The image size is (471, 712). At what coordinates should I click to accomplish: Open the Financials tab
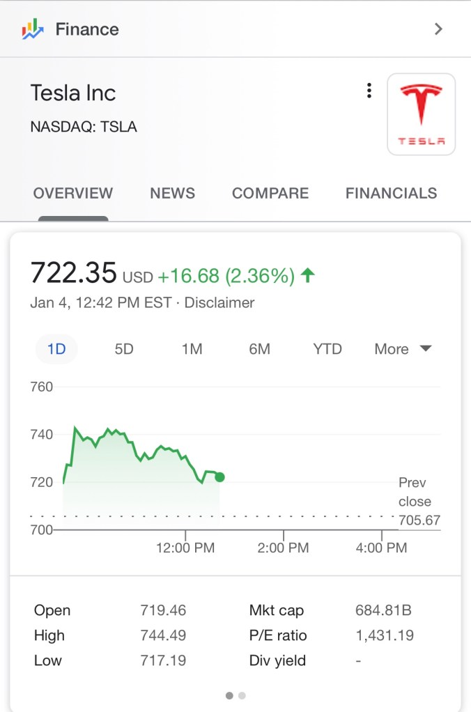pos(391,194)
